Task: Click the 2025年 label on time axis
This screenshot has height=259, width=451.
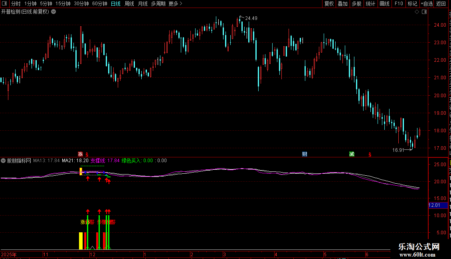Action: pyautogui.click(x=9, y=255)
